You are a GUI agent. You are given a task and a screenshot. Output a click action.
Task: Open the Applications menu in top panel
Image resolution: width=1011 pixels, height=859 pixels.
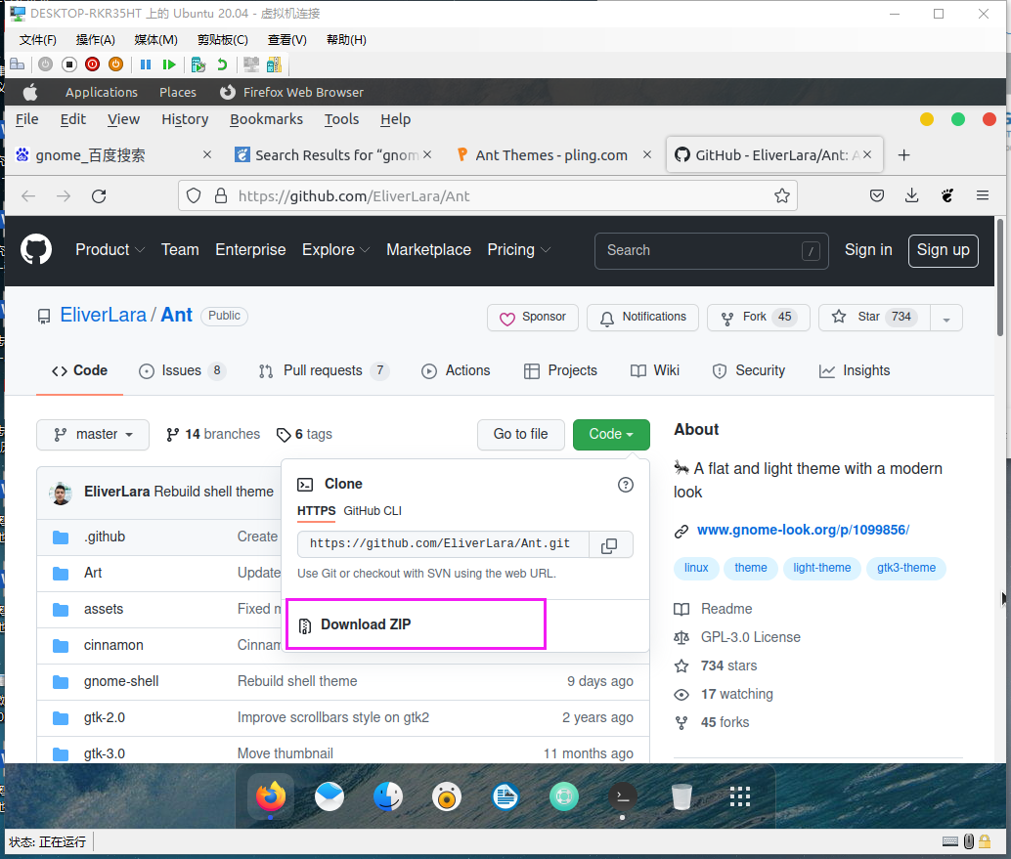102,92
